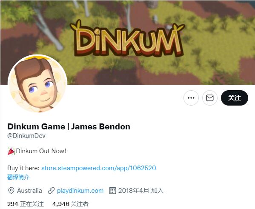This screenshot has height=209, width=255.
Task: Open the round profile avatar picture
Action: [37, 84]
